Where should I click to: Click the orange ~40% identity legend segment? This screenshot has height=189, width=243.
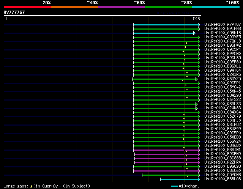[x=74, y=7]
